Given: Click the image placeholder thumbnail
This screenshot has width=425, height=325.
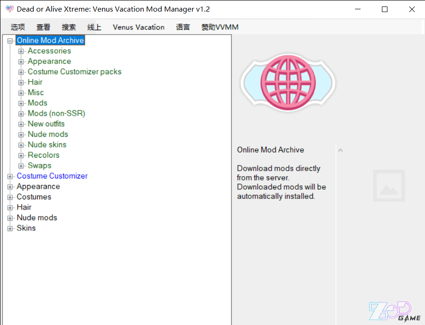Looking at the screenshot, I should point(389,186).
